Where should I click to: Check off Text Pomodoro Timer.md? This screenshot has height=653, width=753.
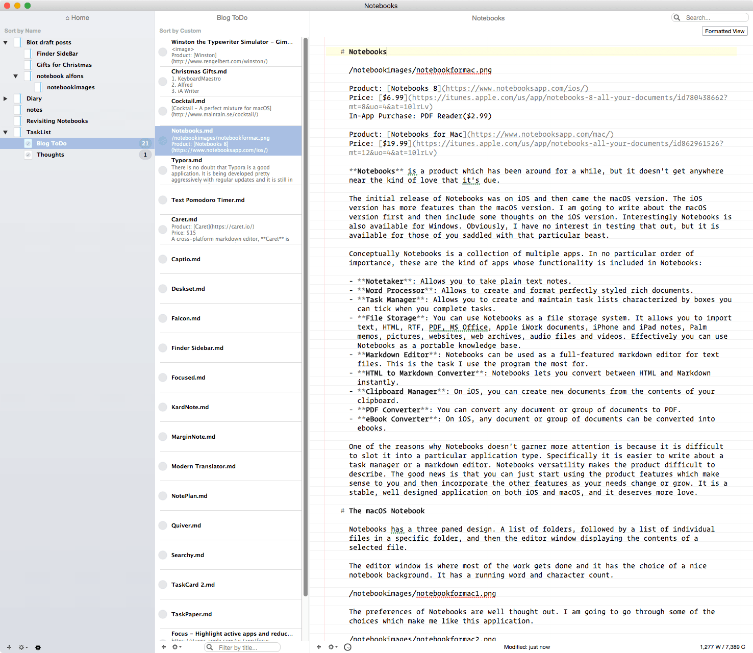[163, 200]
